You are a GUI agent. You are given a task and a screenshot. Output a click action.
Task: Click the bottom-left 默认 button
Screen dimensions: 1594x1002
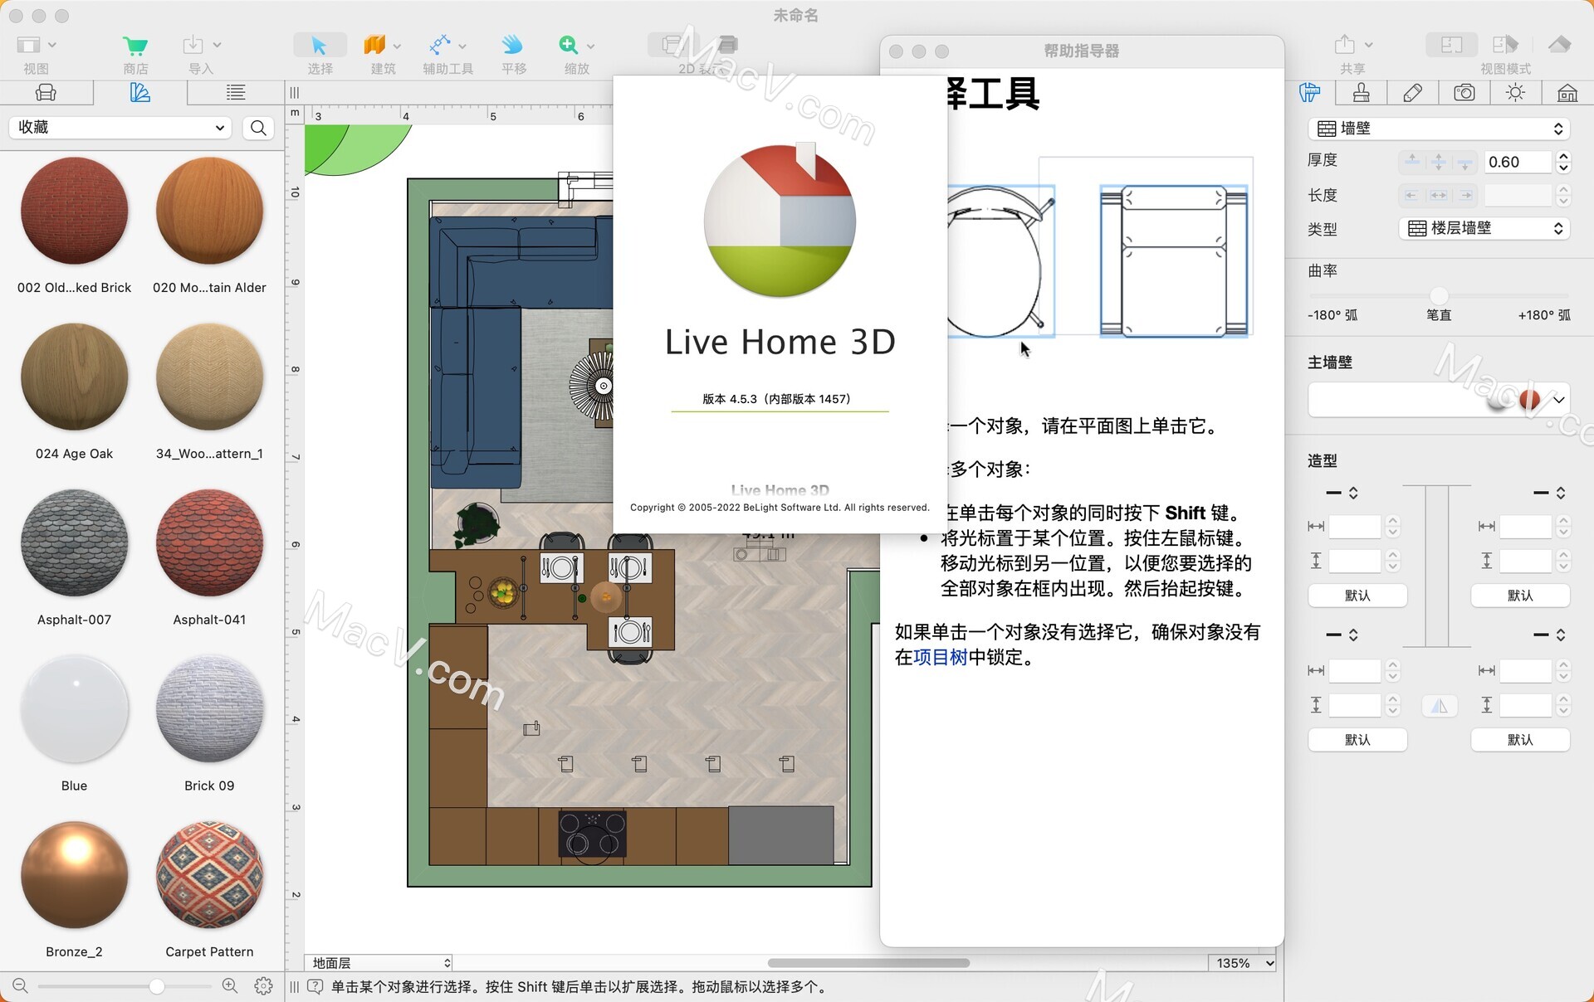click(1357, 740)
